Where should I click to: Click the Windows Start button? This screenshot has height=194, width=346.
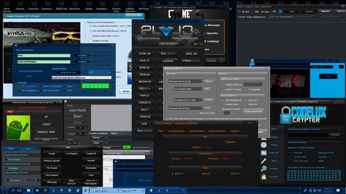pyautogui.click(x=4, y=190)
